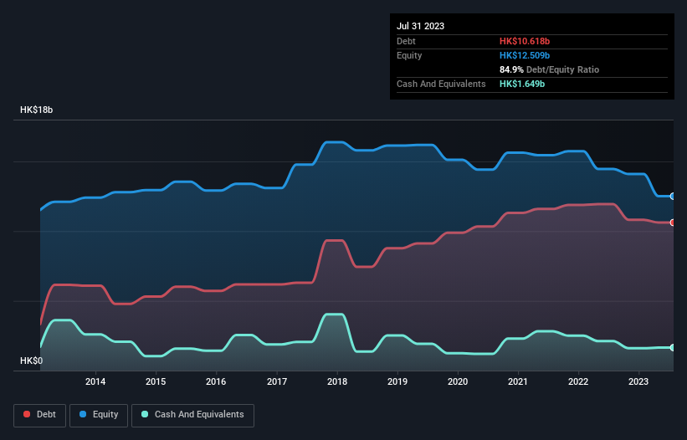The image size is (687, 440).
Task: Click the HK$0 y-axis label
Action: (x=32, y=361)
